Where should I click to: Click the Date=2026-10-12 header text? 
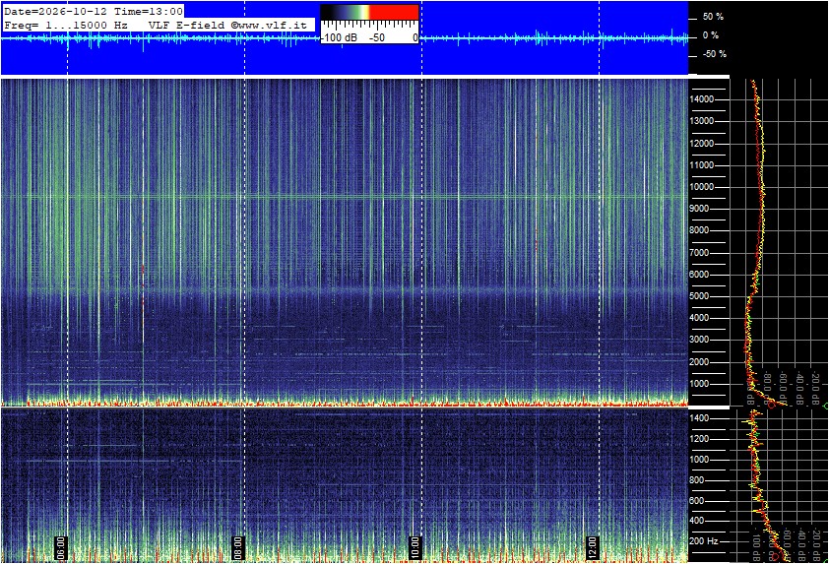point(55,11)
